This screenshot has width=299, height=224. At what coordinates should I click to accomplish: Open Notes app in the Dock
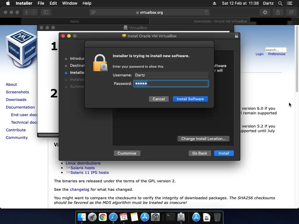(134, 217)
